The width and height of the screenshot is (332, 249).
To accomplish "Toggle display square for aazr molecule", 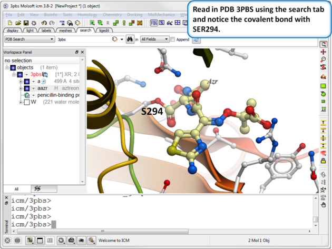I will (26, 88).
